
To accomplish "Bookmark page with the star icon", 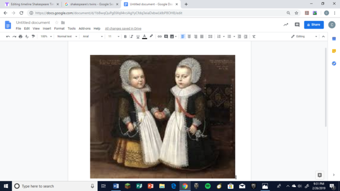I will click(x=296, y=13).
